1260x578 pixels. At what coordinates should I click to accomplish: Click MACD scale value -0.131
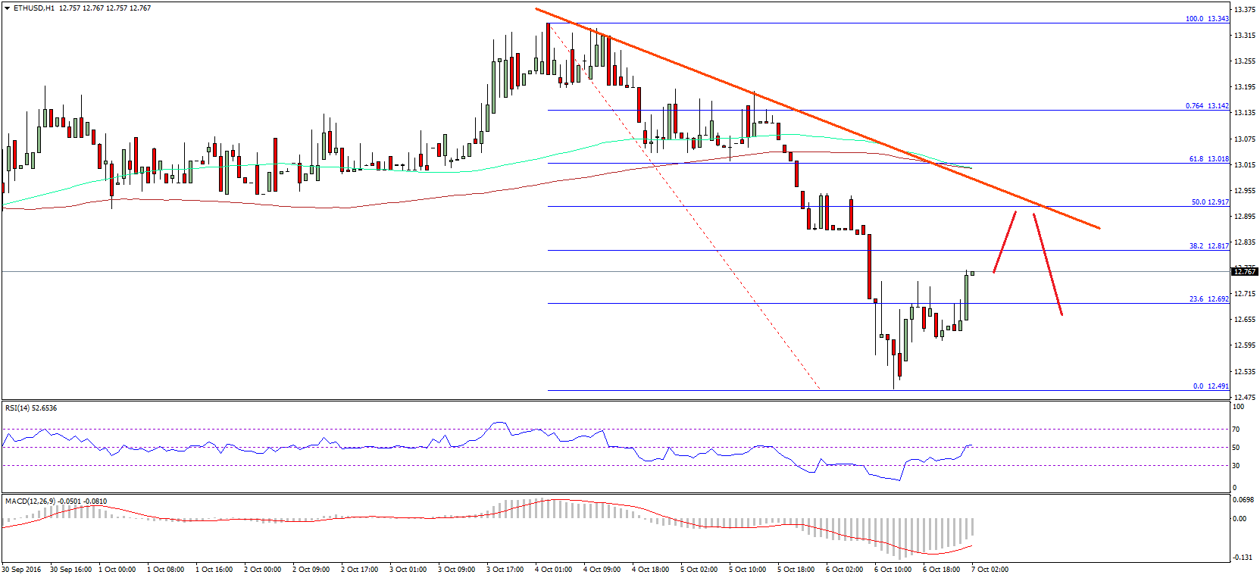click(x=1243, y=557)
